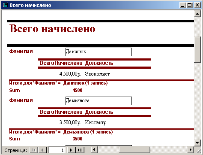This screenshot has width=203, height=155.
Task: Click the 4 500,00р. amount
Action: pyautogui.click(x=70, y=74)
